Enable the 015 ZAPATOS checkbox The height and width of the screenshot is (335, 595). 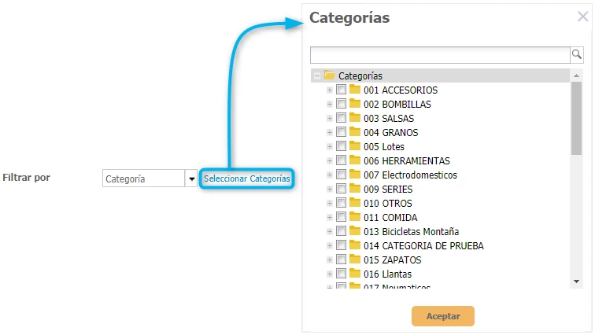pos(341,260)
